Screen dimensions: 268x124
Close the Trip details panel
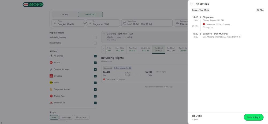(x=191, y=4)
